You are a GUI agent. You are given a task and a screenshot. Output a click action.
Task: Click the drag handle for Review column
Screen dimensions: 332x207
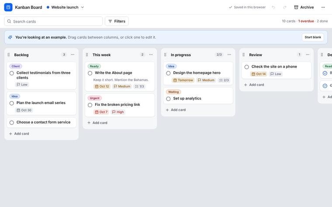[243, 55]
